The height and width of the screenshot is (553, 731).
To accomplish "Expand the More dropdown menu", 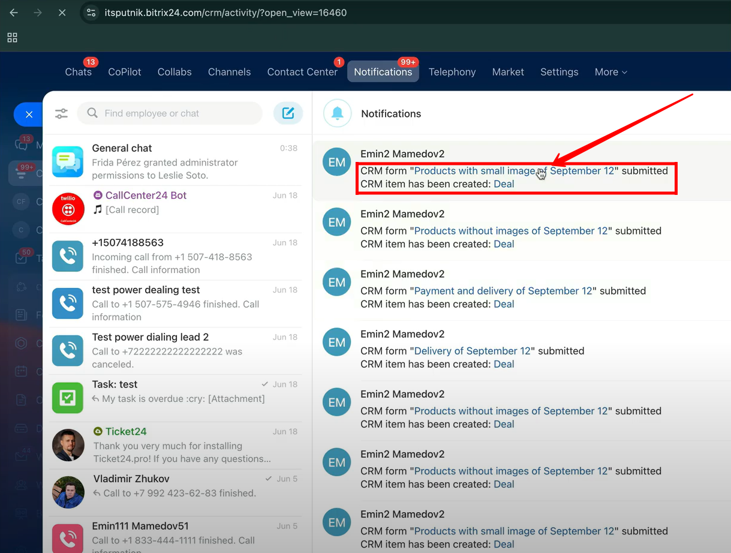I will [x=610, y=72].
